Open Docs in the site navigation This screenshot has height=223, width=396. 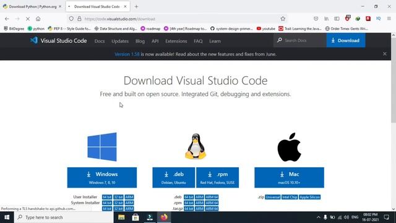click(100, 41)
